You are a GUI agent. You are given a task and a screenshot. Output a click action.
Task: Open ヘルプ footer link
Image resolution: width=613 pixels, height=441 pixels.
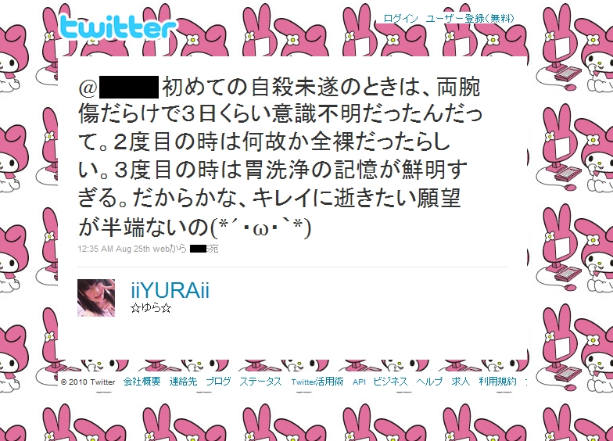tap(429, 382)
